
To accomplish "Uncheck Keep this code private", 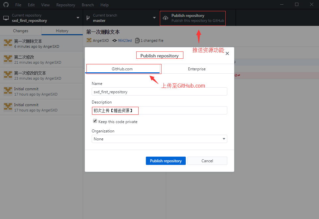I will pyautogui.click(x=95, y=121).
